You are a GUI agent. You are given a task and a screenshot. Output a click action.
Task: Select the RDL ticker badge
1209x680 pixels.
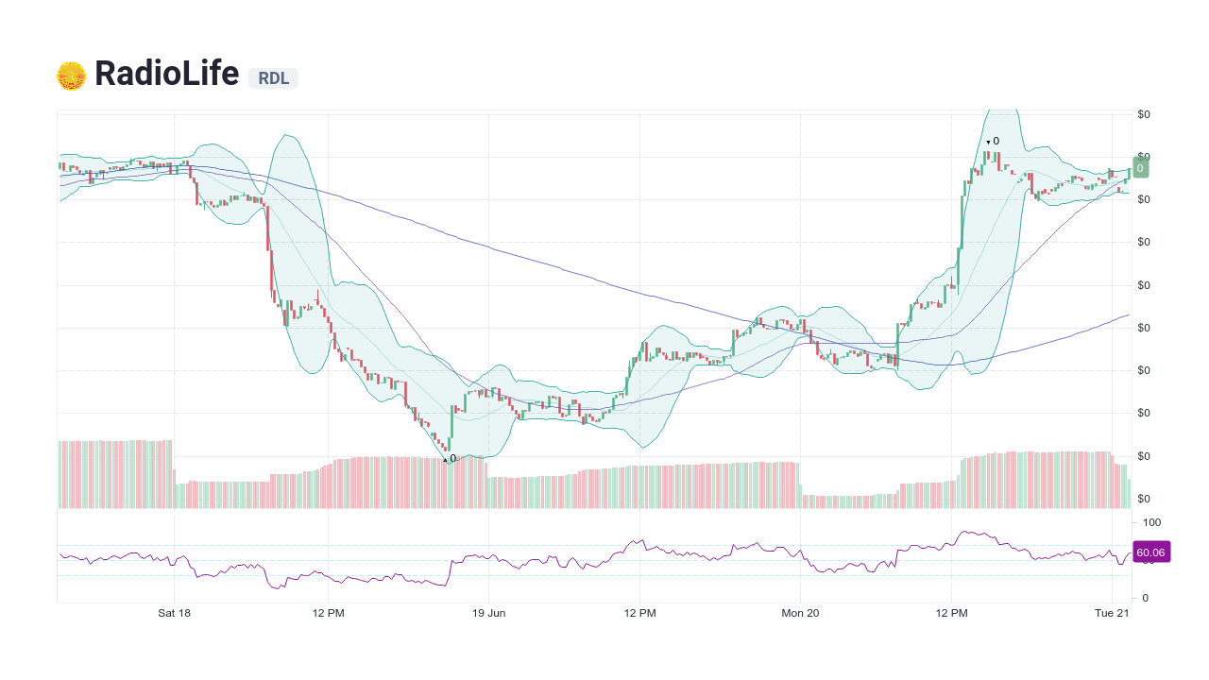273,78
